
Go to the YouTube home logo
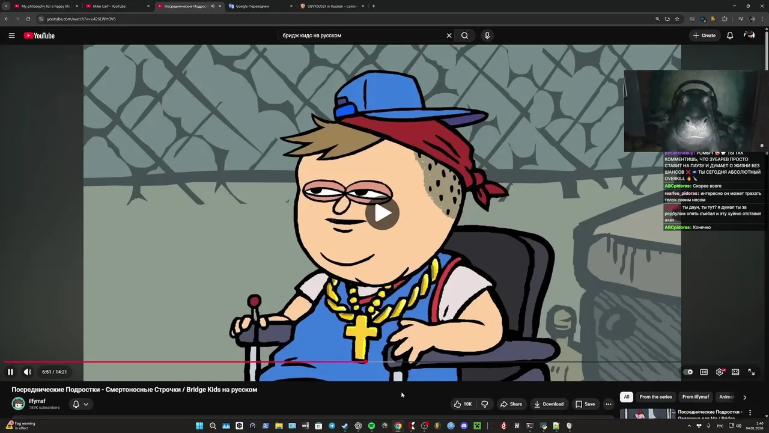[39, 35]
